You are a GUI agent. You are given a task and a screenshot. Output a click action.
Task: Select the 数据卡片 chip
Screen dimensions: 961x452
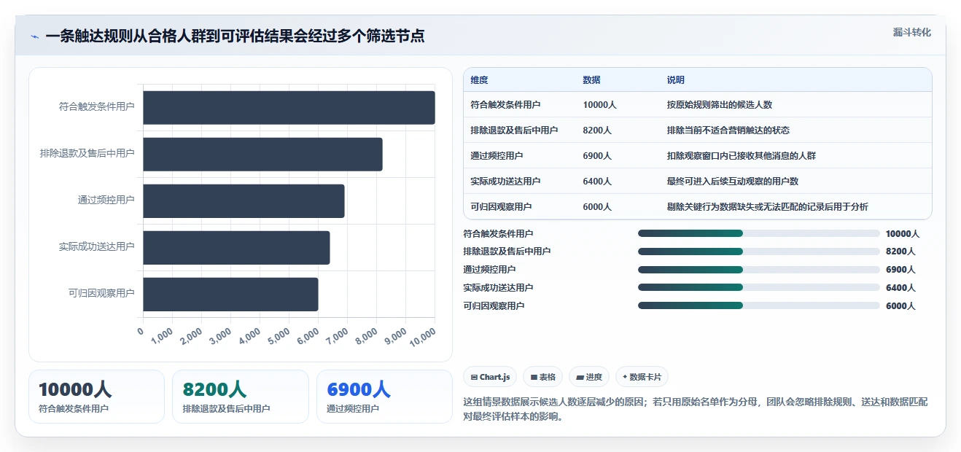pos(642,377)
